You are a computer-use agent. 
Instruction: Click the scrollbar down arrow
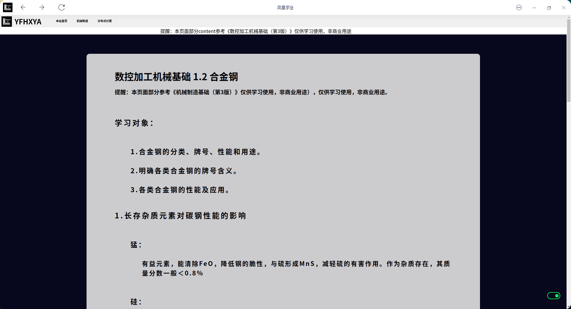pyautogui.click(x=569, y=307)
